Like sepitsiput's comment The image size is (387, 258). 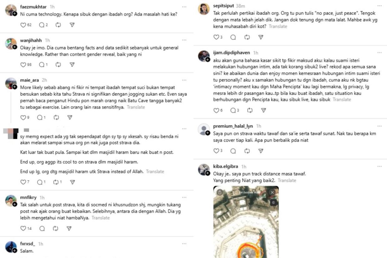216,37
